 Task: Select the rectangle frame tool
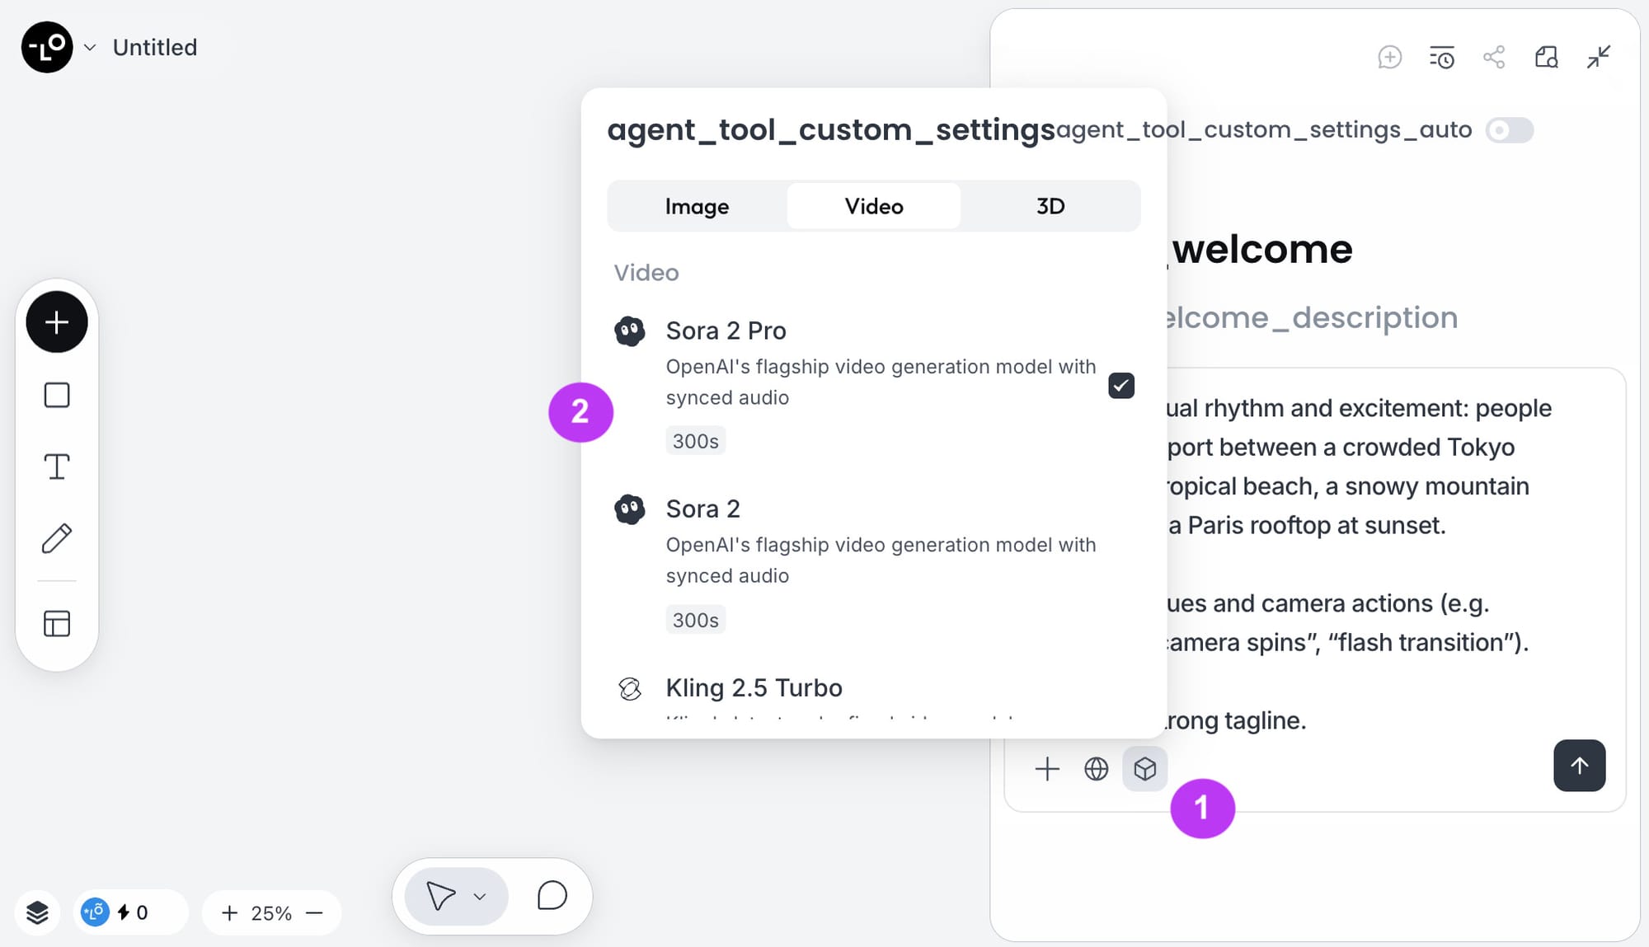point(56,395)
